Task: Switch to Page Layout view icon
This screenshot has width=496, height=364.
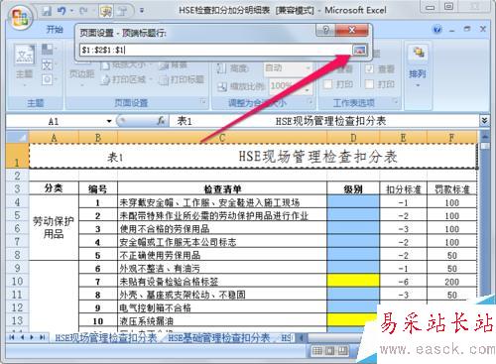Action: pos(330,351)
